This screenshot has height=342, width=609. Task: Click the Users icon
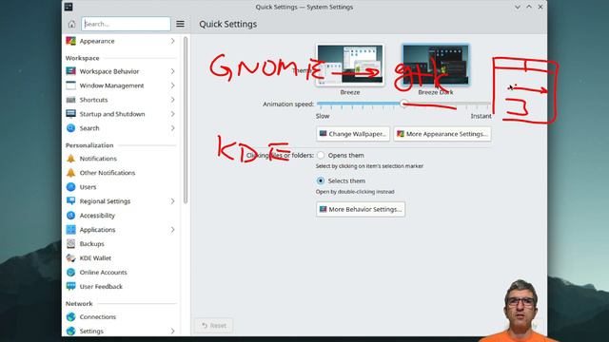pos(70,187)
